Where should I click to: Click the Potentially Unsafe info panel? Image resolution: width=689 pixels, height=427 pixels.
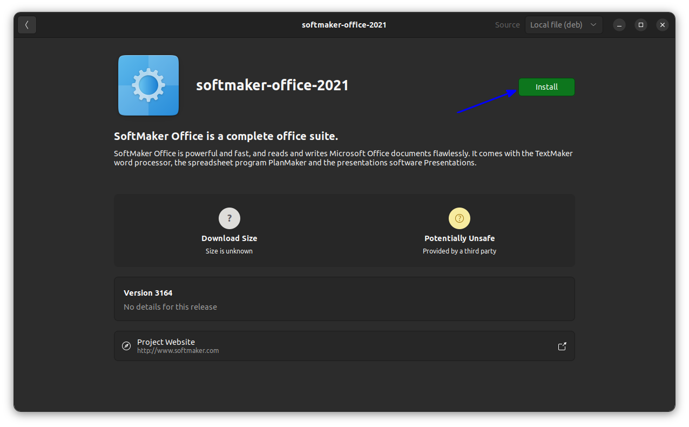click(x=459, y=230)
